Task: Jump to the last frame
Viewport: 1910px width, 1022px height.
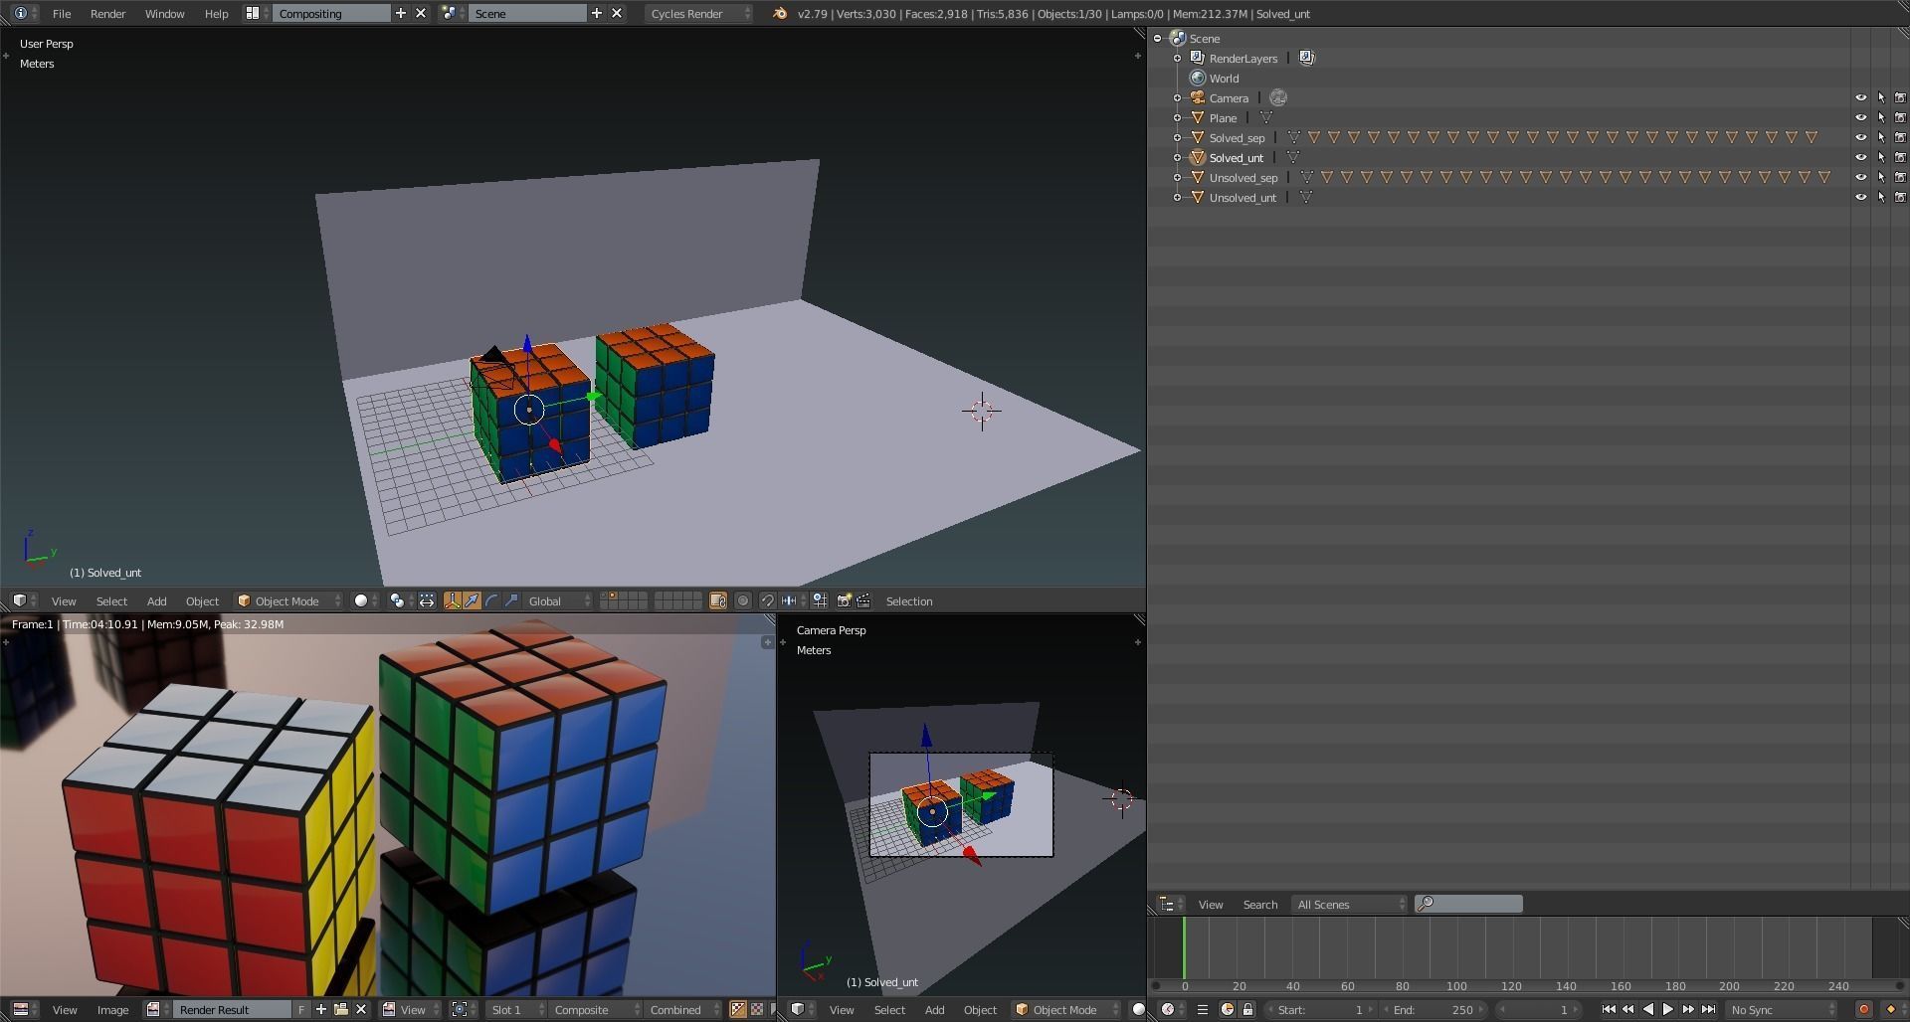Action: [x=1709, y=1010]
